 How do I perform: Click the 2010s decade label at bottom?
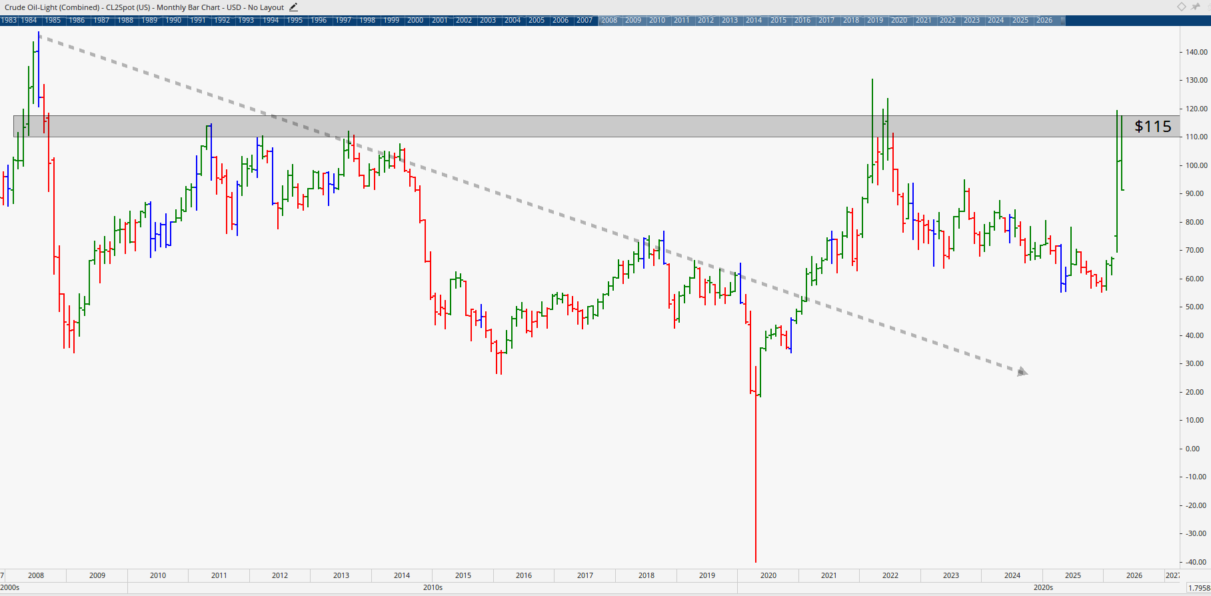pyautogui.click(x=433, y=587)
